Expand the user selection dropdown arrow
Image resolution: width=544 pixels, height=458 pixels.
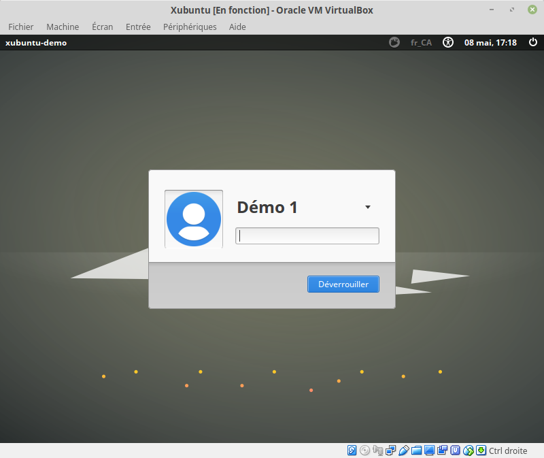368,207
